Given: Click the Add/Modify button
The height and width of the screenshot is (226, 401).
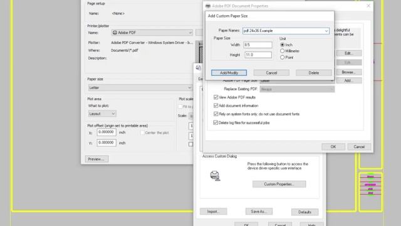Looking at the screenshot, I should tap(229, 73).
